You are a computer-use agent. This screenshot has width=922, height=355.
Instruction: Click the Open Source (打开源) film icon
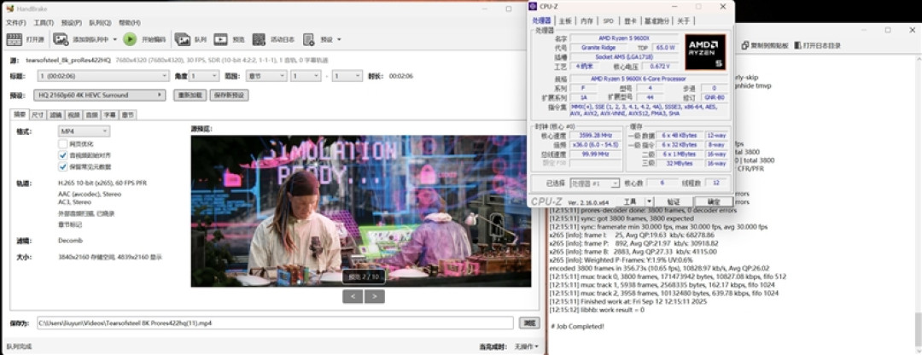pyautogui.click(x=15, y=39)
